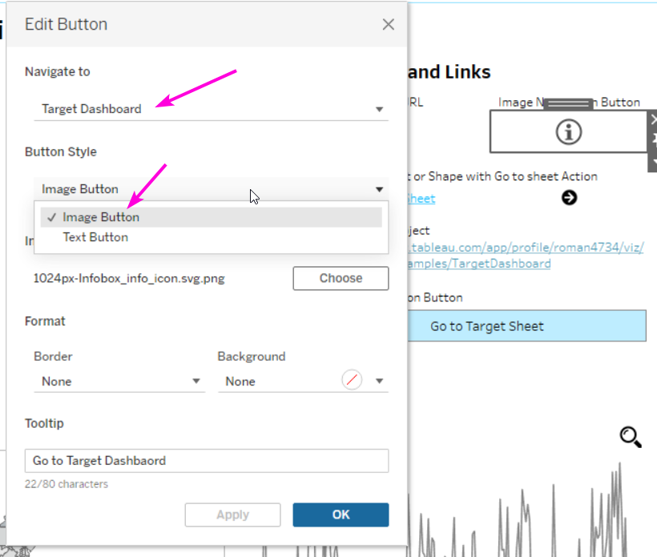Open the Background color dropdown arrow

click(379, 381)
